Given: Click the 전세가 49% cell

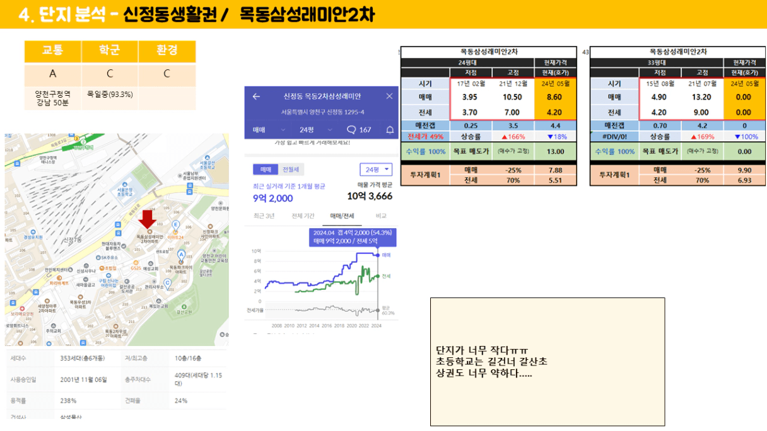Looking at the screenshot, I should (x=426, y=137).
